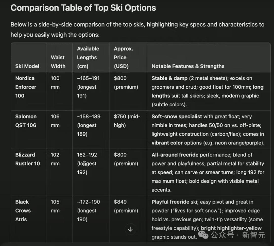Viewport: 274px width, 246px height.
Task: Click the WeChat logo in the watermark
Action: coord(203,235)
